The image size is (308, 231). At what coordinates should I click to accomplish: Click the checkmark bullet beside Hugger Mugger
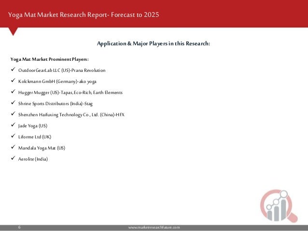pos(13,92)
